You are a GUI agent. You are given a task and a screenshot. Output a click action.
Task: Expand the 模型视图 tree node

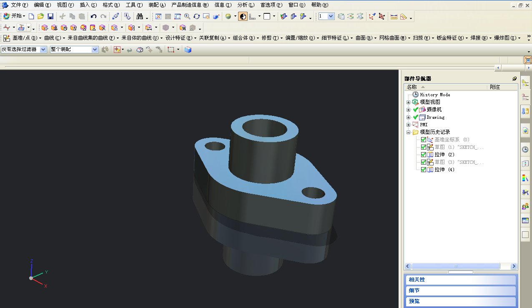pos(409,102)
